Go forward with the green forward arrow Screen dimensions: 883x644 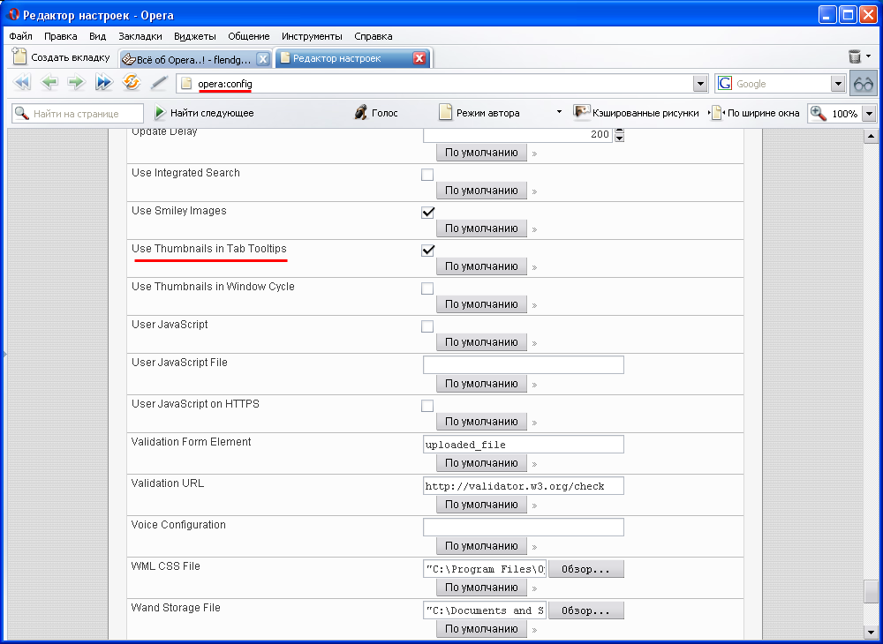click(x=76, y=83)
